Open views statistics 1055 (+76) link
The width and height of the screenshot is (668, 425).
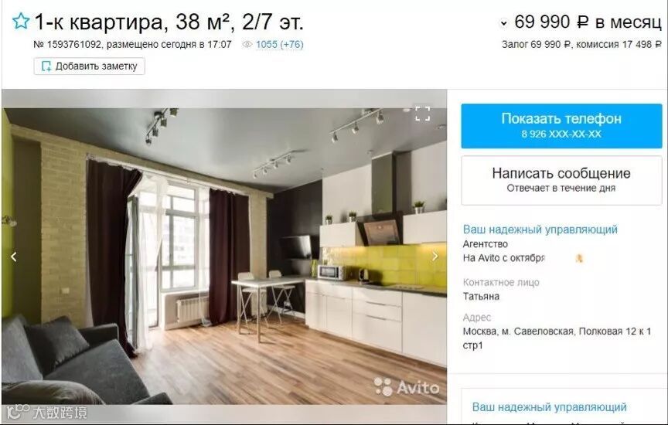279,44
